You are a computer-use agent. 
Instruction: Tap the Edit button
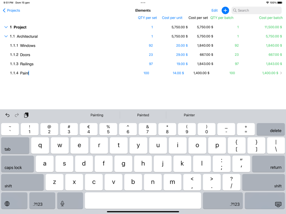[x=214, y=10]
